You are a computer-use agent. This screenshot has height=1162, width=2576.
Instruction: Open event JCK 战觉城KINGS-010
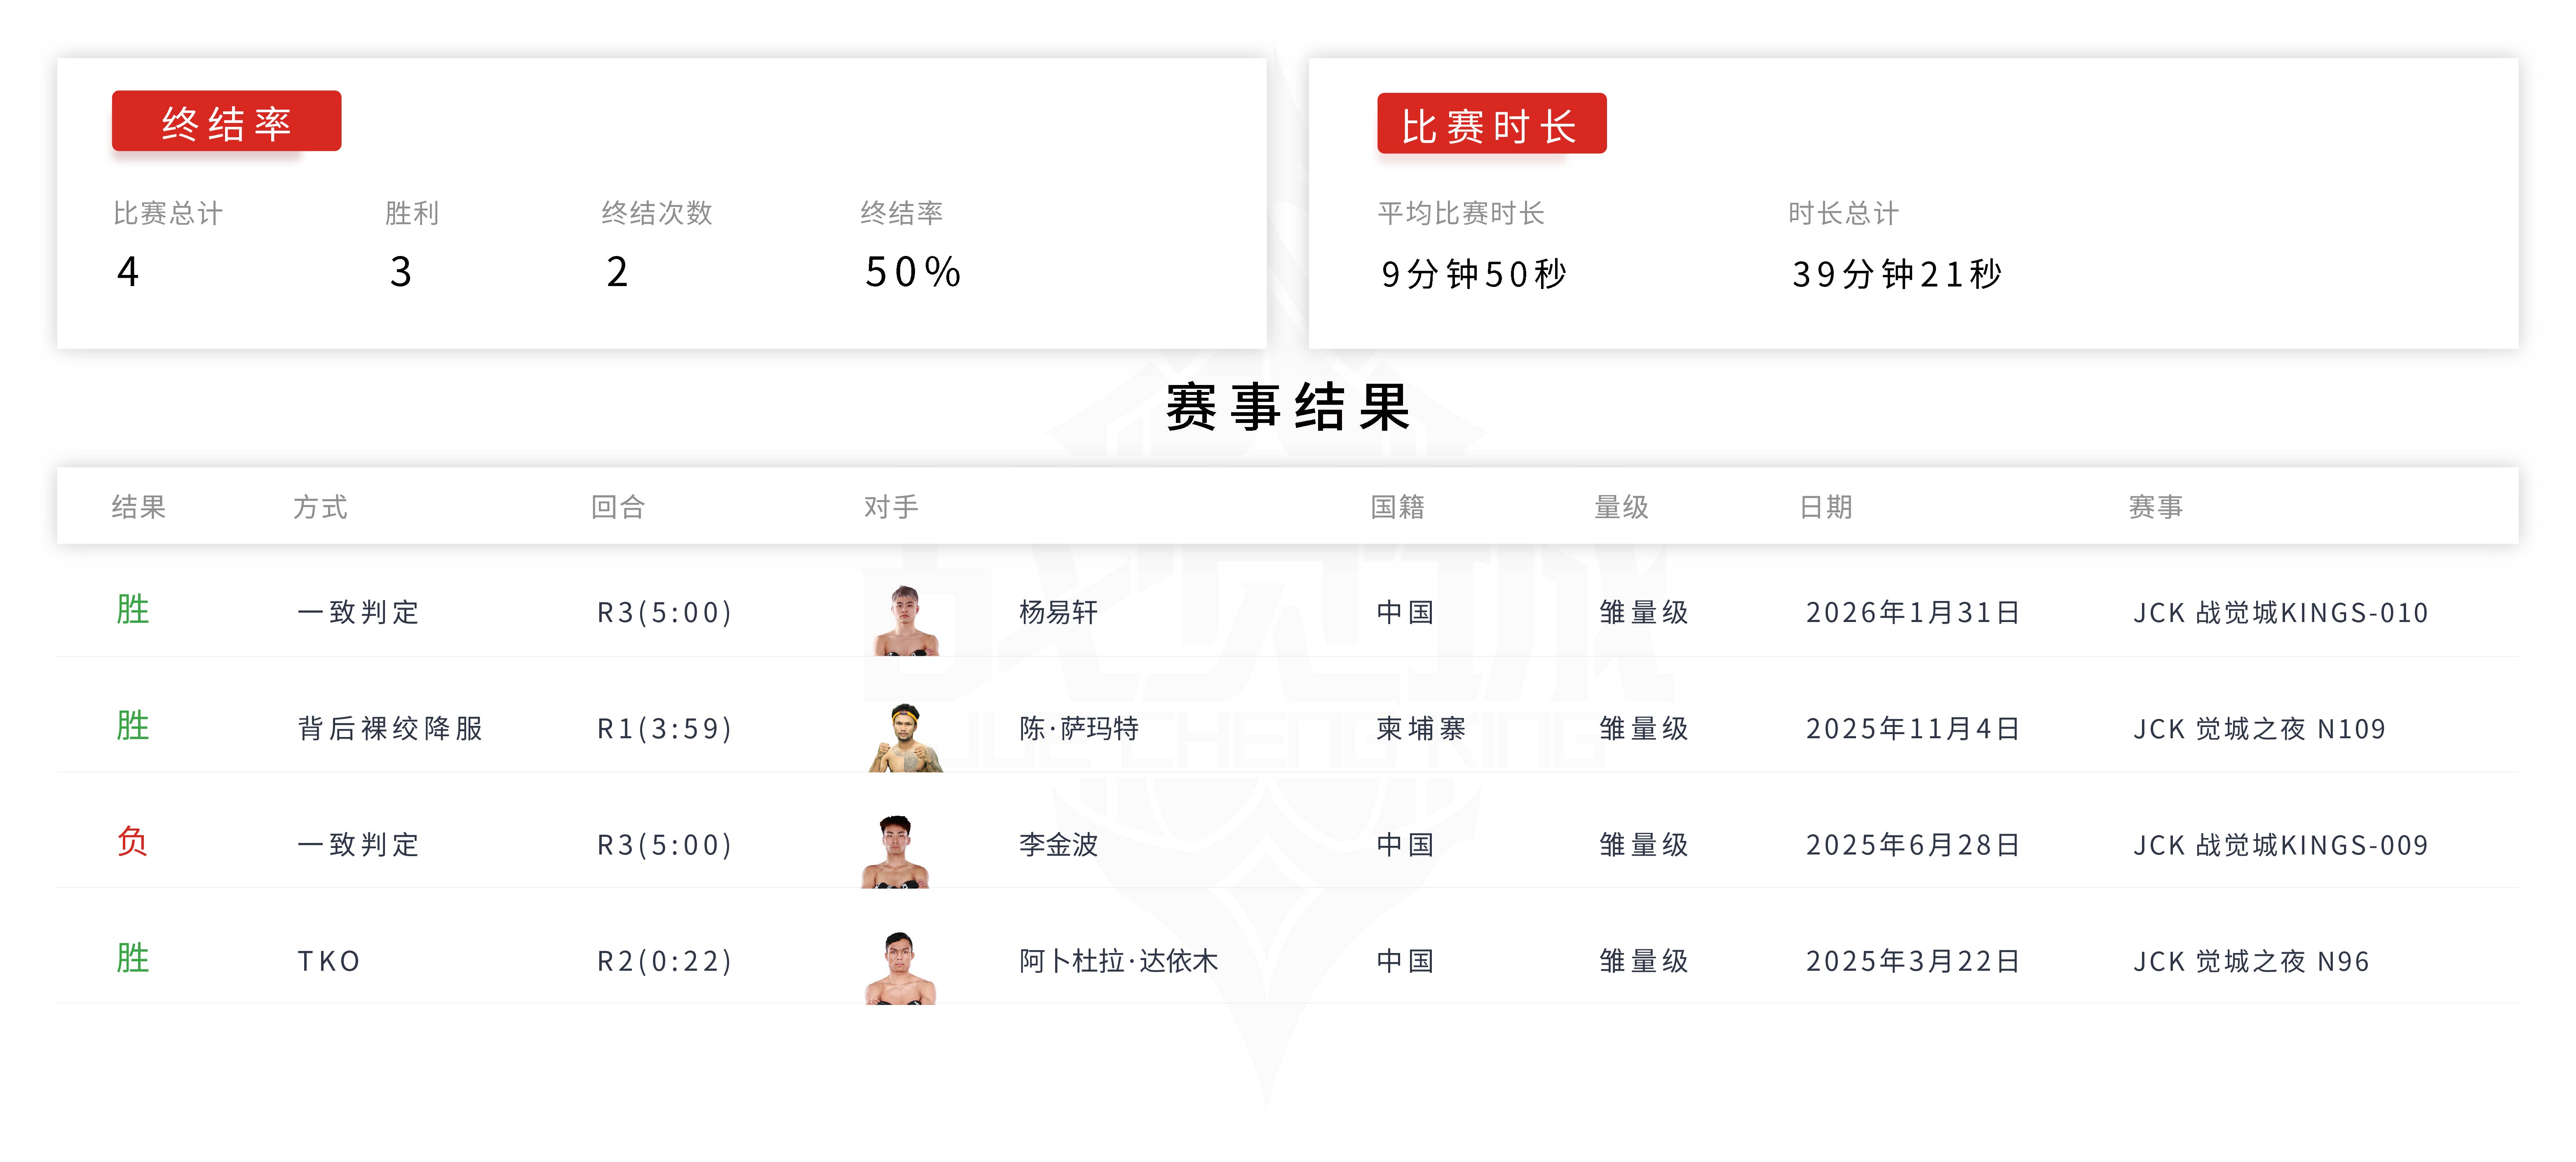click(x=2280, y=612)
